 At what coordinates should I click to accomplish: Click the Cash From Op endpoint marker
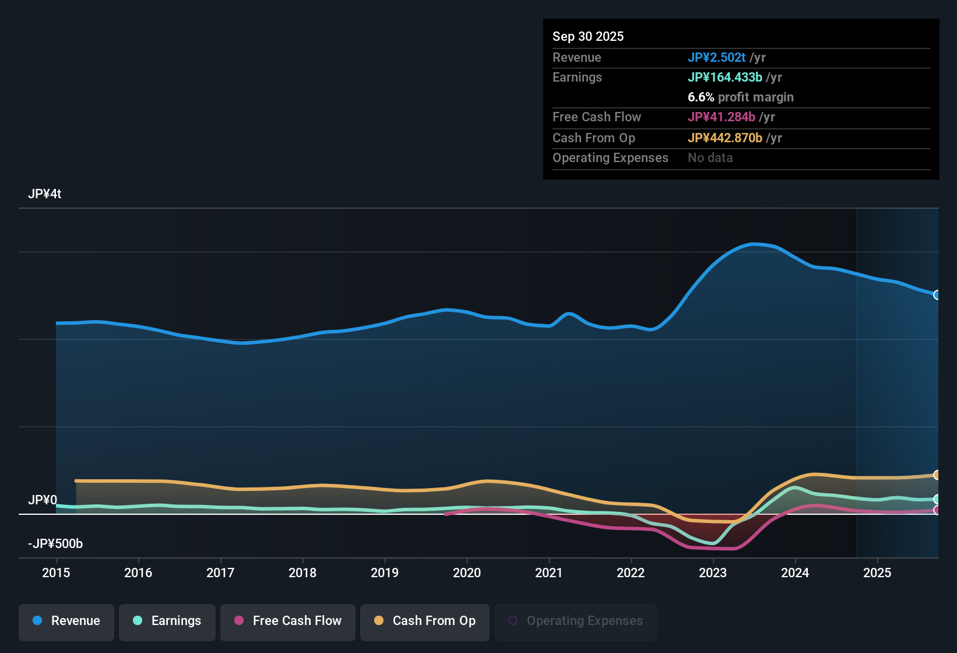click(x=937, y=474)
